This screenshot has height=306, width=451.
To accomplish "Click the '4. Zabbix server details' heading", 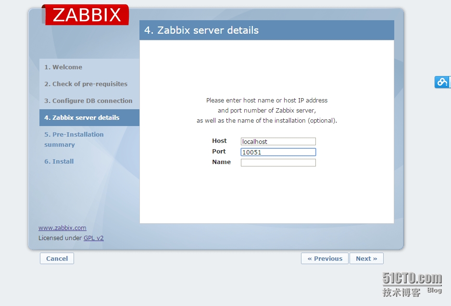I will click(x=201, y=30).
